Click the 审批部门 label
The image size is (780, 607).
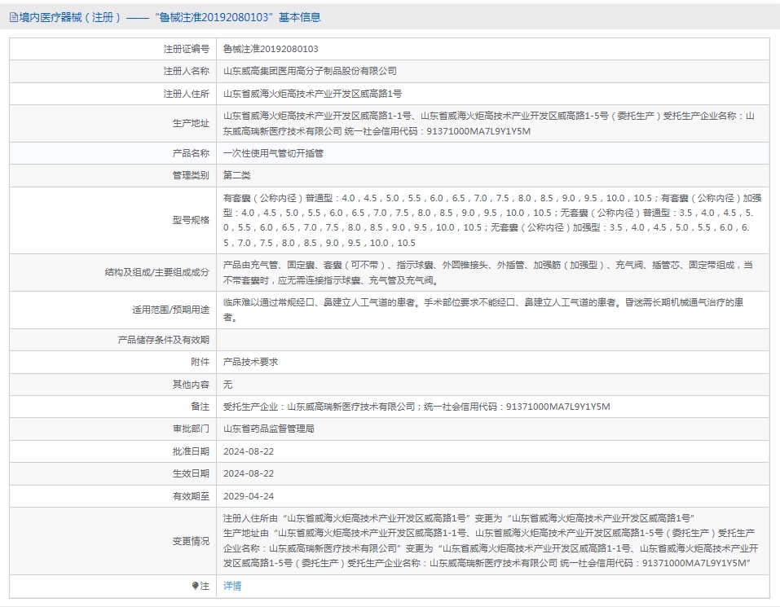click(x=191, y=429)
